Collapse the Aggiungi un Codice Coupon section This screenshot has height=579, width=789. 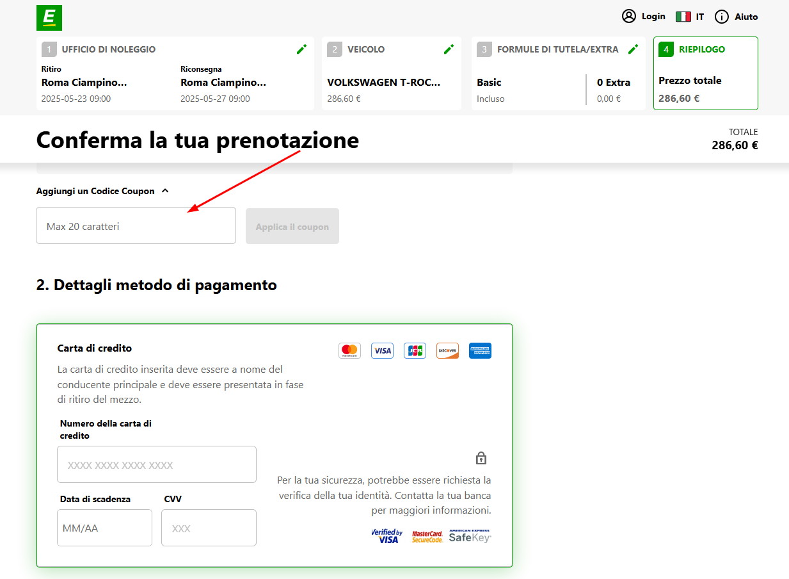click(x=165, y=190)
